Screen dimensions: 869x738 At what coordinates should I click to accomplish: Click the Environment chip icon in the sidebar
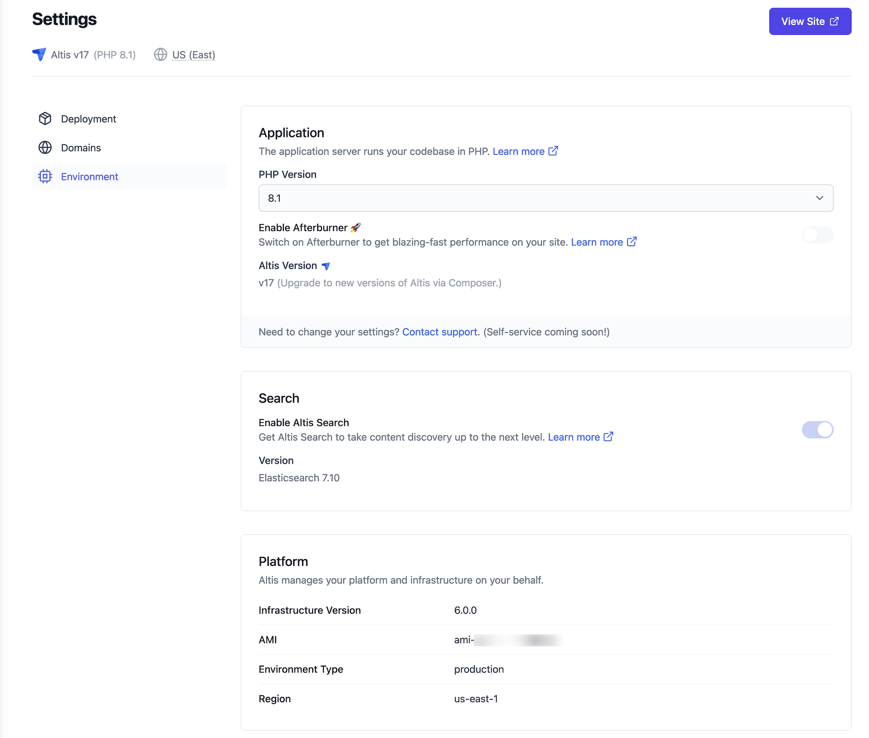pos(45,176)
